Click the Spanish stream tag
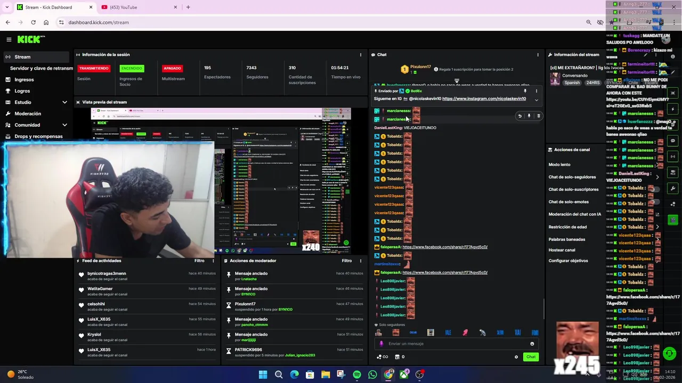682x383 pixels. click(x=572, y=83)
